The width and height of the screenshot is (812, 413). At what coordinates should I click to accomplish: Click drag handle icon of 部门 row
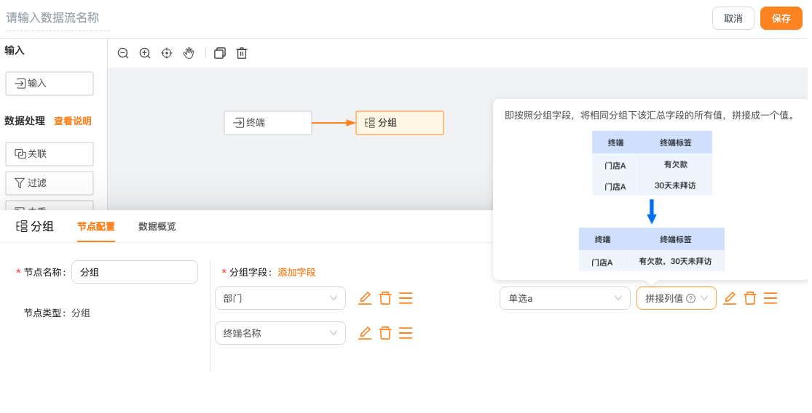pos(406,298)
